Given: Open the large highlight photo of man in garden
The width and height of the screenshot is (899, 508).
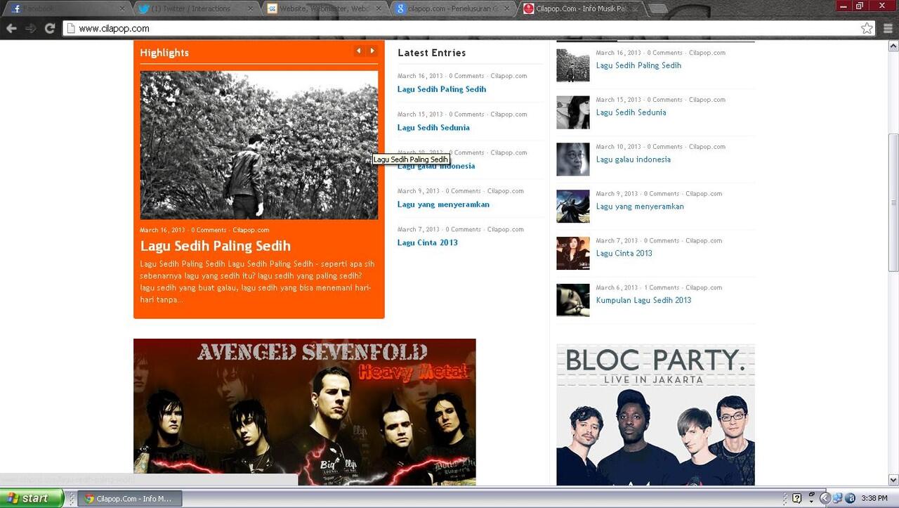Looking at the screenshot, I should [x=258, y=145].
